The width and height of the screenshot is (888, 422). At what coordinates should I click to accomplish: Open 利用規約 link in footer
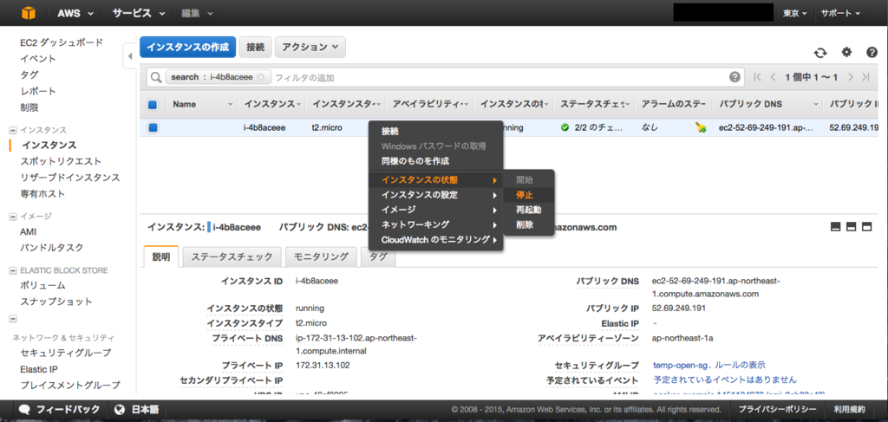[849, 409]
